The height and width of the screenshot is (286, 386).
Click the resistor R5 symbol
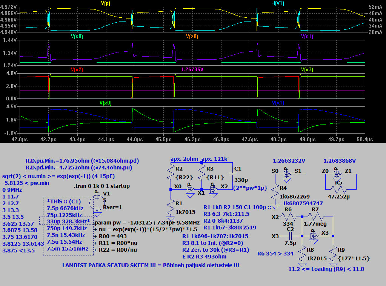coord(341,188)
